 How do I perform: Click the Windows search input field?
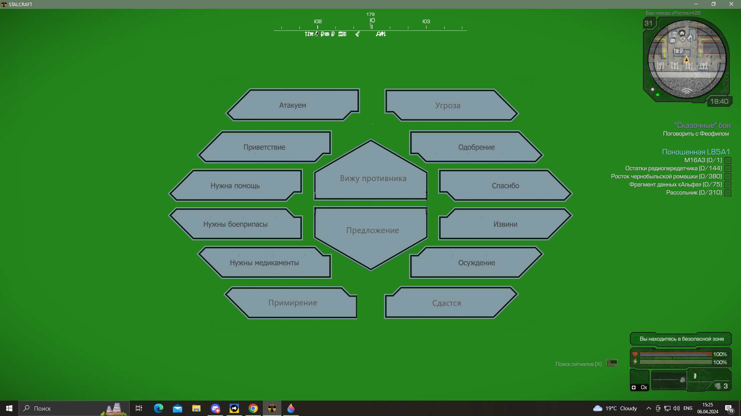[x=74, y=408]
